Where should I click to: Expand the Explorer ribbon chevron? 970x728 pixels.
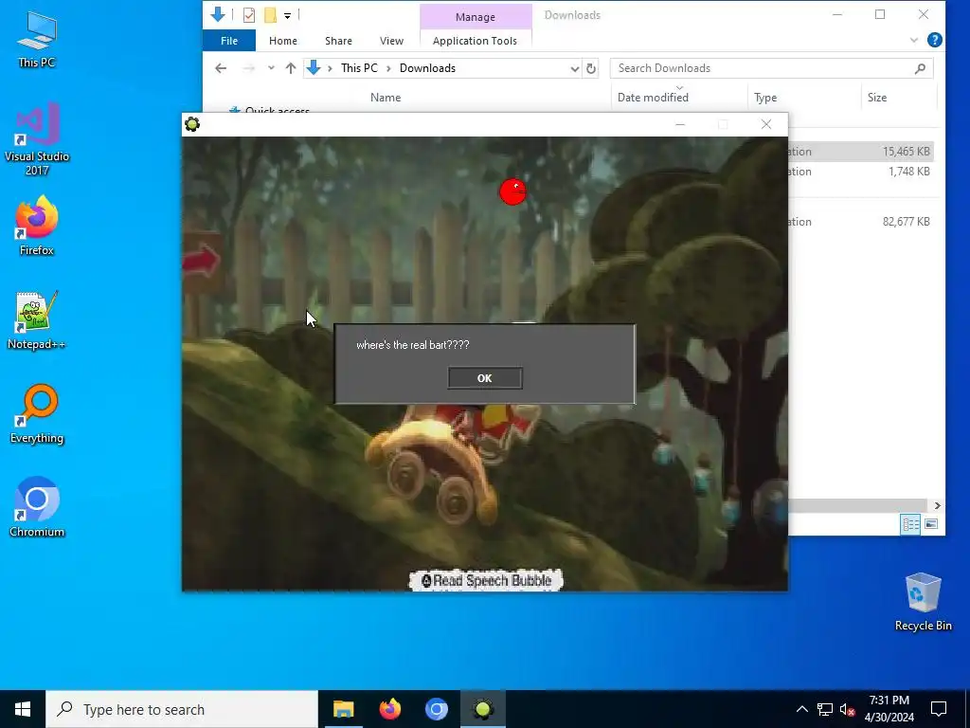click(914, 40)
